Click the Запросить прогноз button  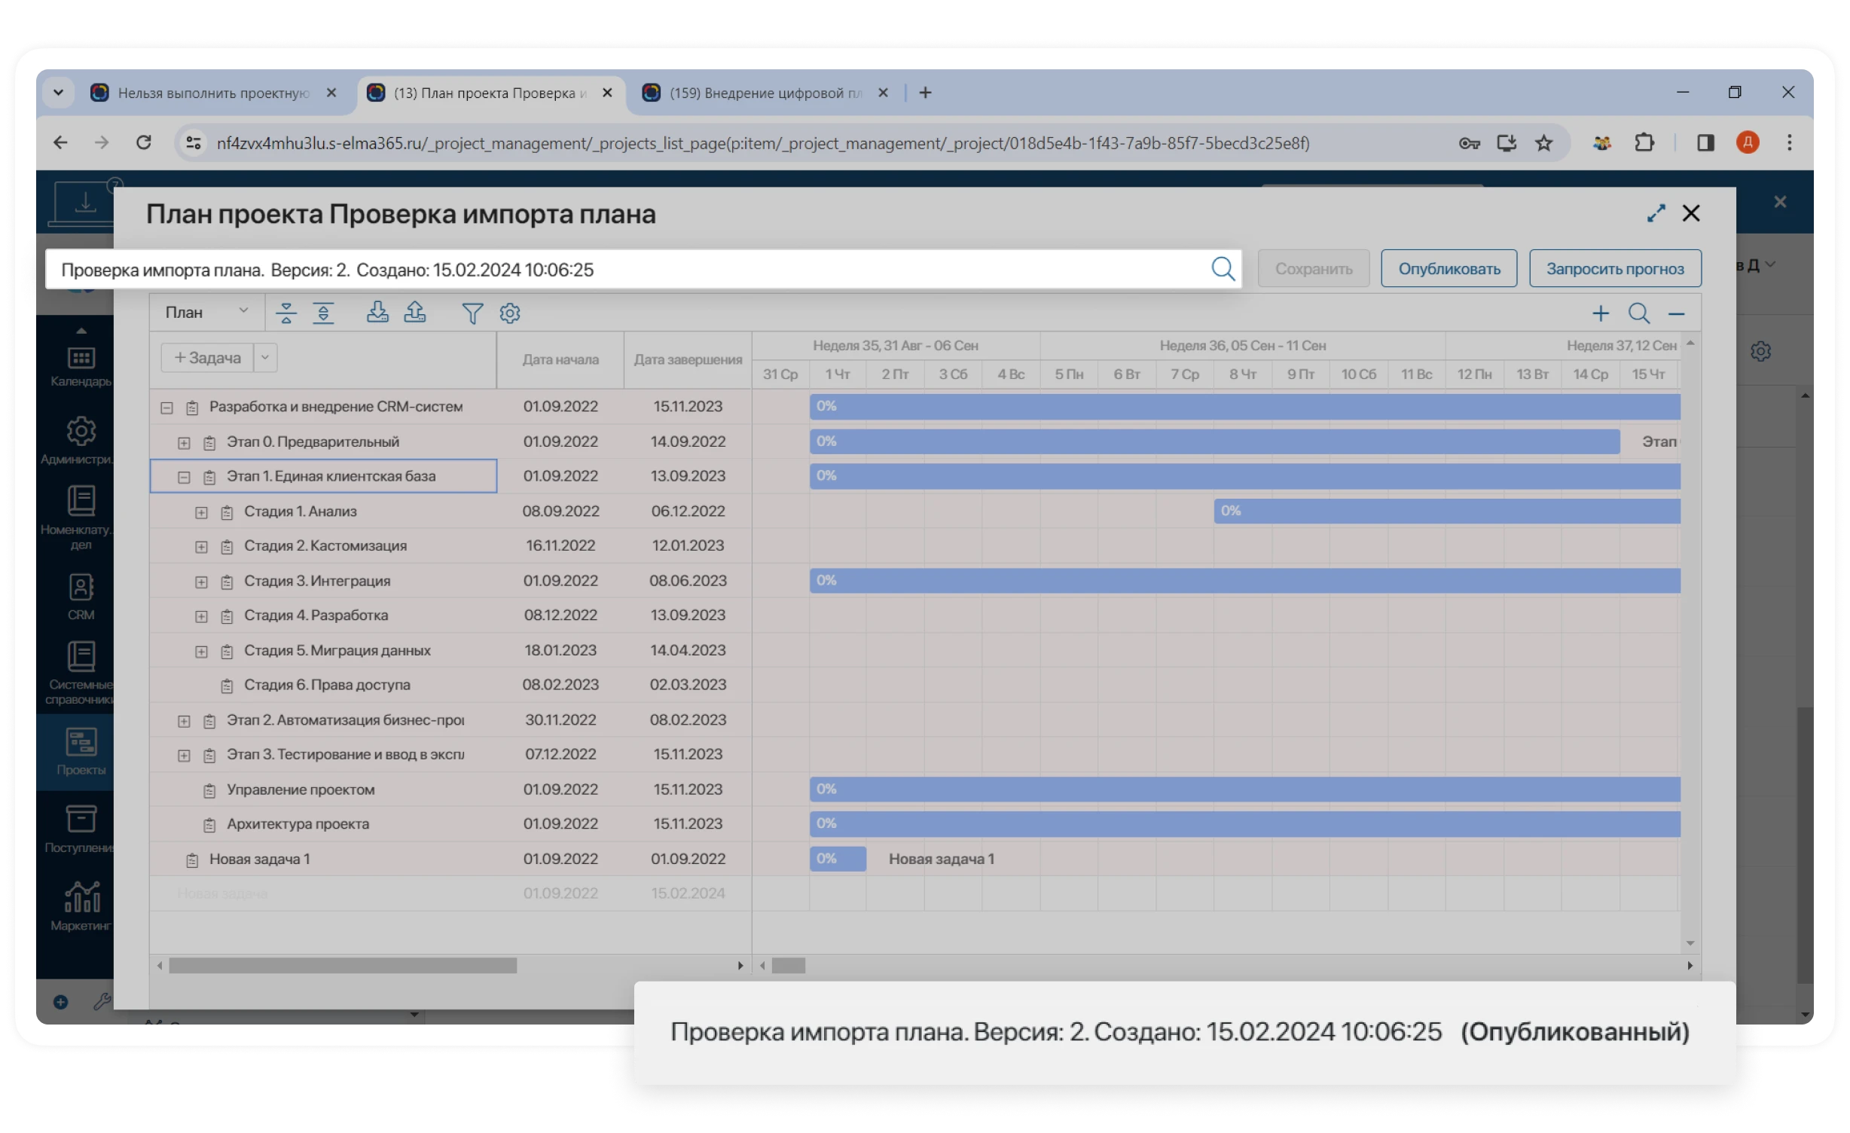click(x=1615, y=269)
